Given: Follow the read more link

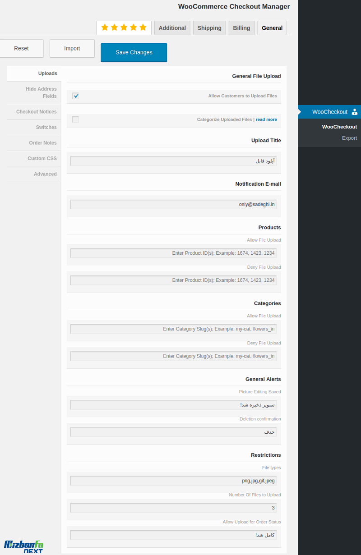Looking at the screenshot, I should [x=266, y=119].
